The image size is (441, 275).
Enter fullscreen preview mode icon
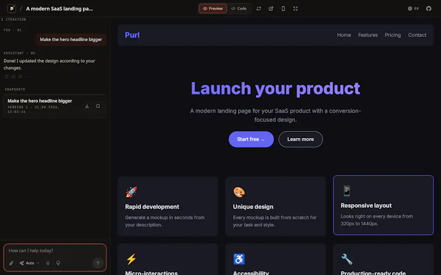pos(295,9)
